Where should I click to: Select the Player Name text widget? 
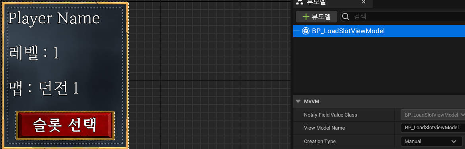54,18
